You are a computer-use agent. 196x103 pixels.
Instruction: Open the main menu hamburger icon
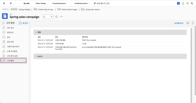[x=4, y=3]
